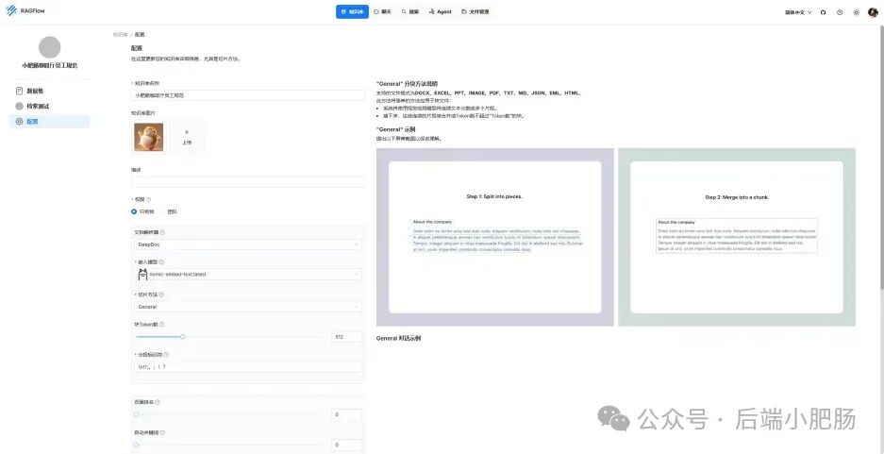This screenshot has height=454, width=884.
Task: Click the 上传 image upload button
Action: pos(187,137)
